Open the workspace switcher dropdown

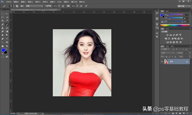point(184,6)
